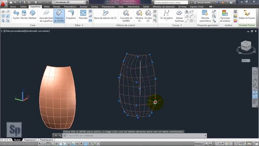Click the Zebra analysis icon
The image size is (259, 146).
(235, 12)
